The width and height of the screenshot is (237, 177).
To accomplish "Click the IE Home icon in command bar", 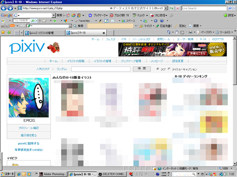I will 169,32.
